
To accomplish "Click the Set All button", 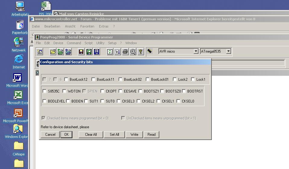I will pos(114,135).
